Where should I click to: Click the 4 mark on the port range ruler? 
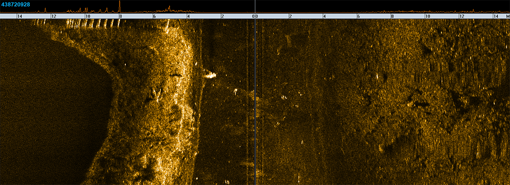pyautogui.click(x=188, y=16)
